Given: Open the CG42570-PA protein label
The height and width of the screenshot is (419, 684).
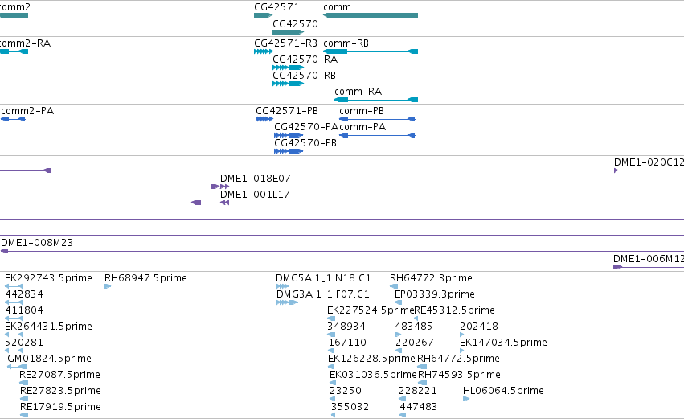Looking at the screenshot, I should point(306,127).
